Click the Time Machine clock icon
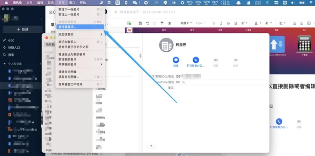The height and width of the screenshot is (156, 315). [268, 3]
